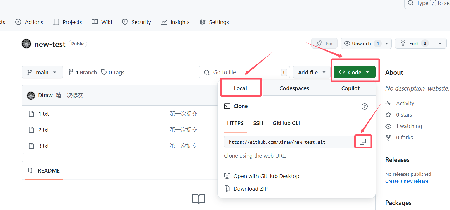Copy the HTTPS clone URL to clipboard
Screen dimensions: 450x210
tap(363, 142)
